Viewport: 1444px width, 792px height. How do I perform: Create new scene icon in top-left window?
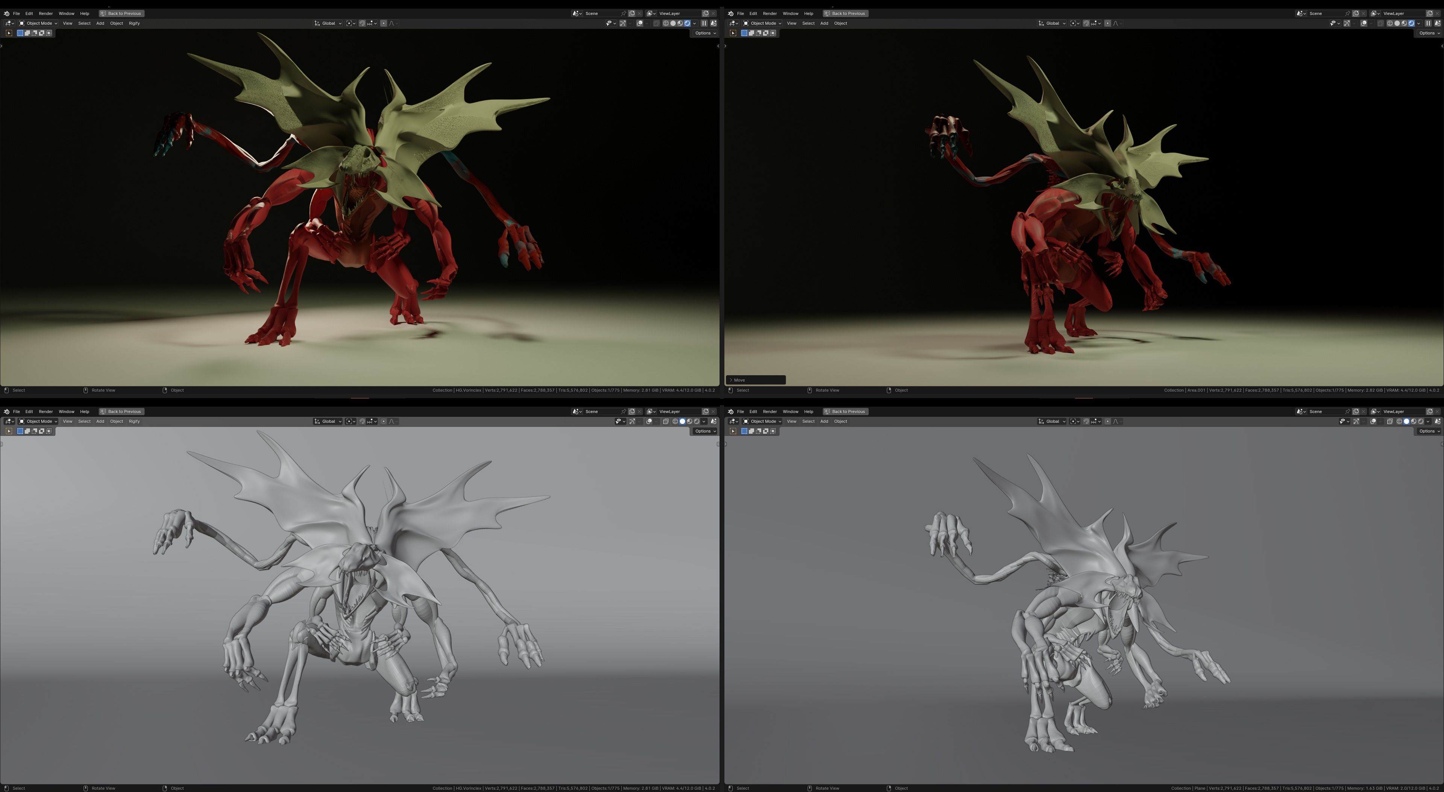tap(632, 14)
